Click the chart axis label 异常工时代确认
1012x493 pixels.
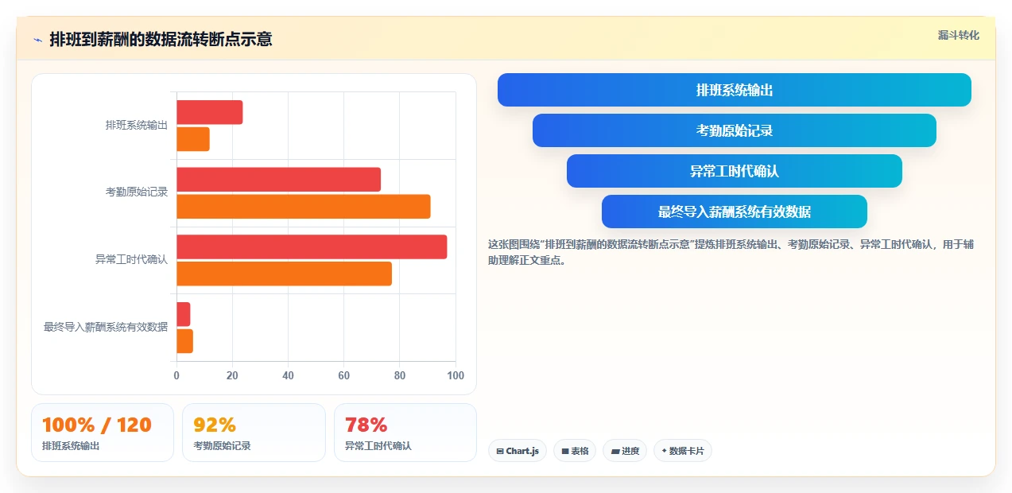tap(131, 259)
